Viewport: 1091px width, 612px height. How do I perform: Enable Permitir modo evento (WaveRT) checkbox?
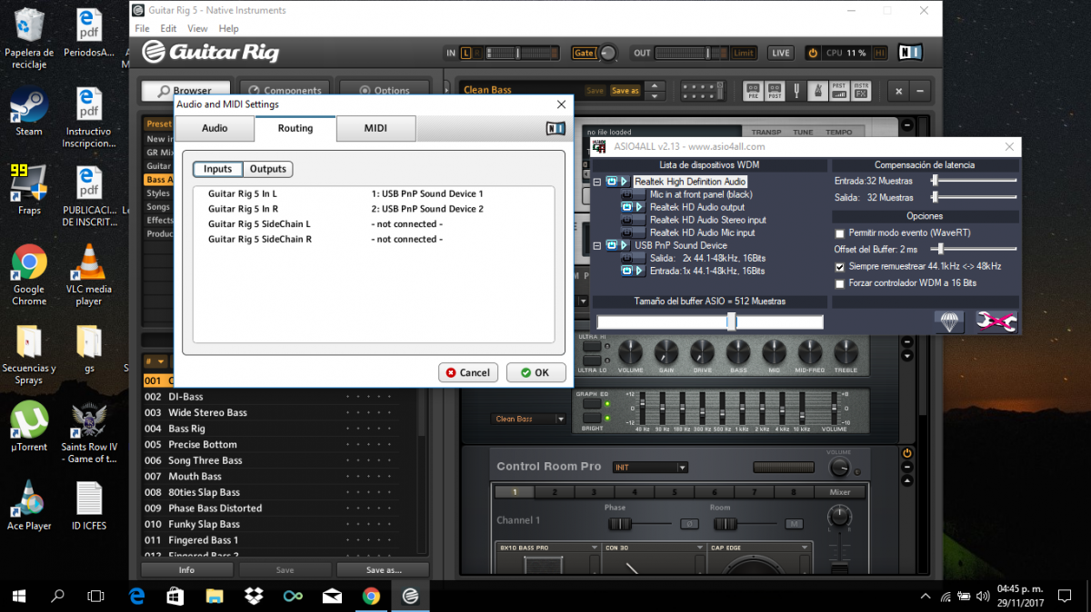click(840, 233)
